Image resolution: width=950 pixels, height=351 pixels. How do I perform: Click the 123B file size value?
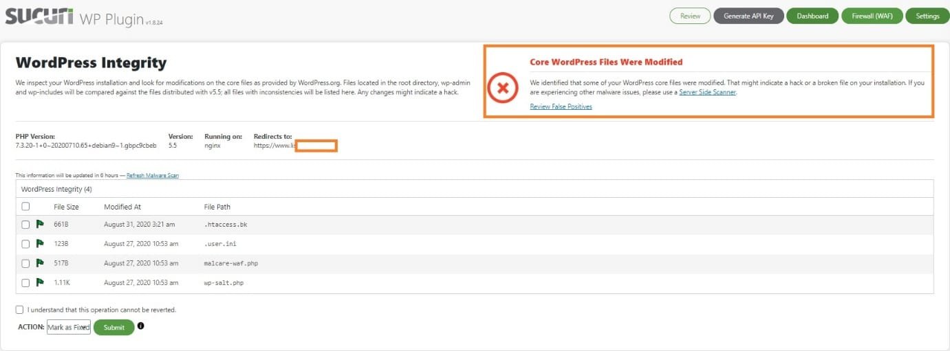coord(61,244)
